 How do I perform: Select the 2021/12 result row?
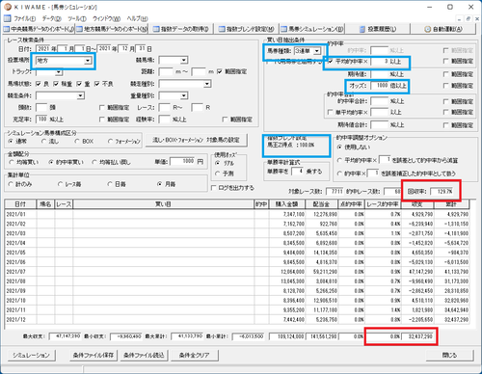[x=237, y=319]
